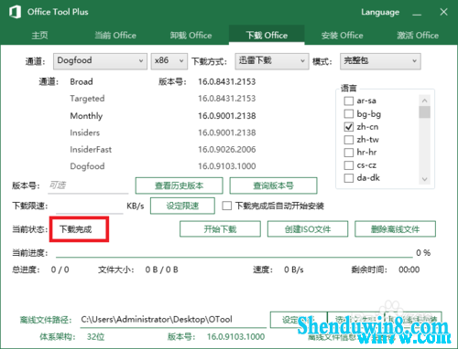Click language list scroll up arrow
458x349 pixels.
pyautogui.click(x=424, y=100)
